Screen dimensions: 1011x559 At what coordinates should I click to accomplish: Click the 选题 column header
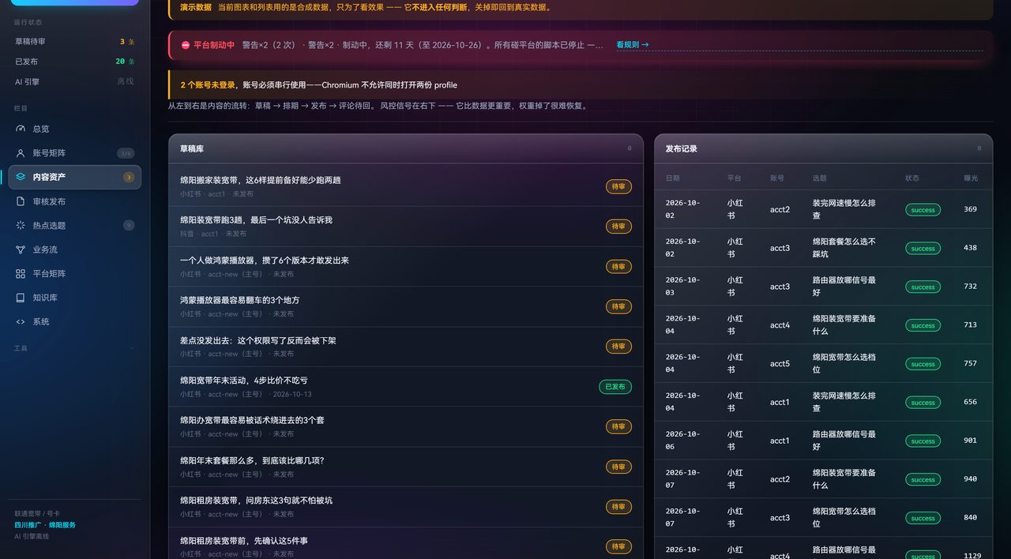click(x=820, y=178)
